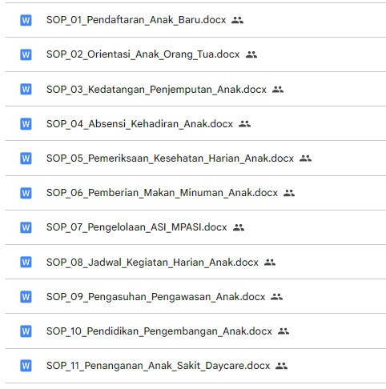Open SOP_03_Kedatangan_Penjemputan_Anak.docx file name
The width and height of the screenshot is (386, 389).
pos(156,90)
